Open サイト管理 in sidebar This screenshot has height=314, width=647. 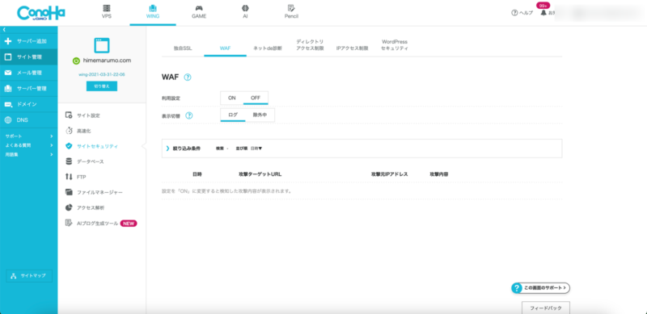tap(29, 57)
